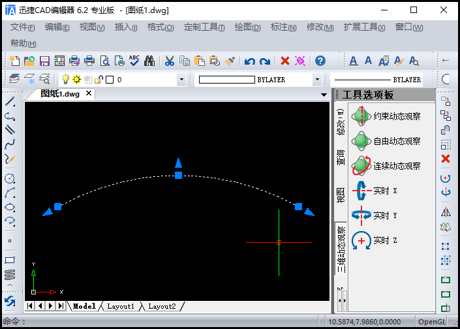The width and height of the screenshot is (460, 329).
Task: Open the BYLAYER linetype selector
Action: tap(376, 80)
